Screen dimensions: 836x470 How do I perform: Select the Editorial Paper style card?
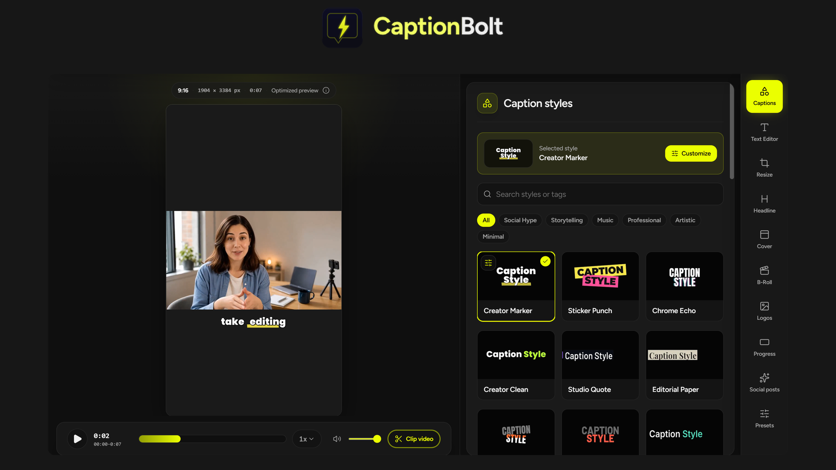click(684, 365)
